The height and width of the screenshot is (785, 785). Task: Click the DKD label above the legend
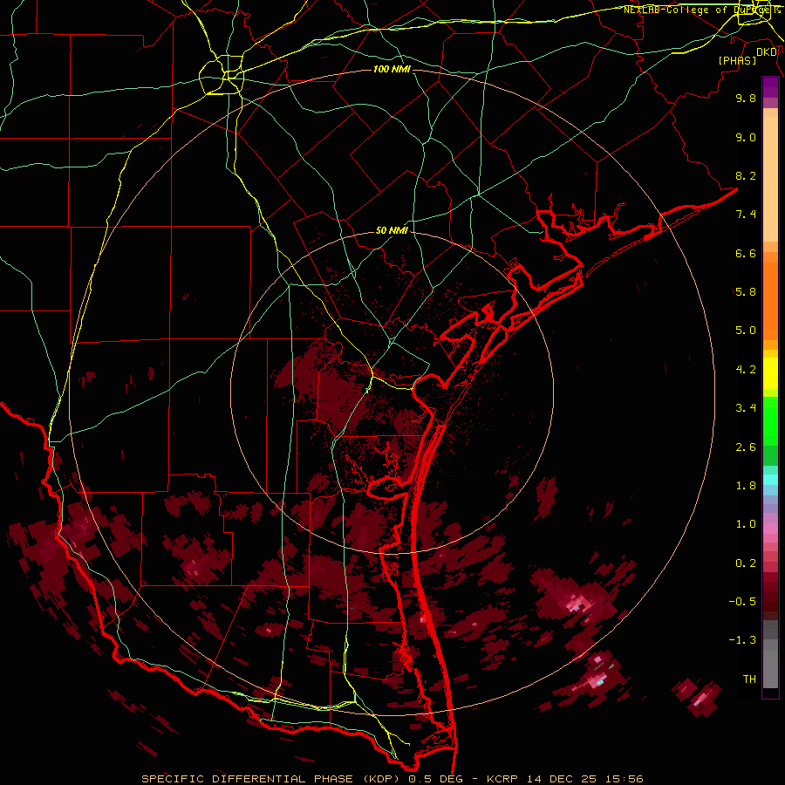point(767,52)
